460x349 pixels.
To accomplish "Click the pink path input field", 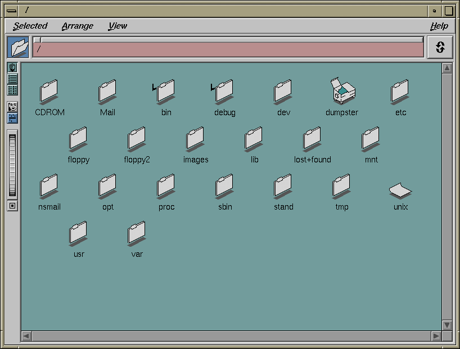I will [228, 50].
